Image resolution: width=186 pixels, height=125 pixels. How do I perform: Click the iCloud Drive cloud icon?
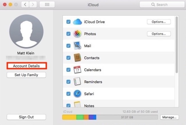(x=77, y=22)
